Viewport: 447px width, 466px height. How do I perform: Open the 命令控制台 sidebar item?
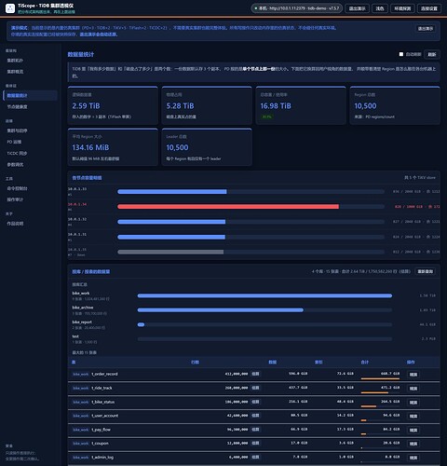[30, 188]
